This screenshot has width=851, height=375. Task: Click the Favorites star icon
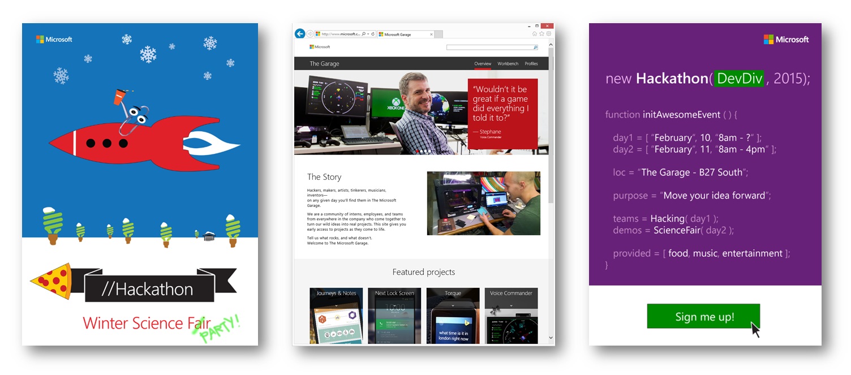click(x=541, y=34)
